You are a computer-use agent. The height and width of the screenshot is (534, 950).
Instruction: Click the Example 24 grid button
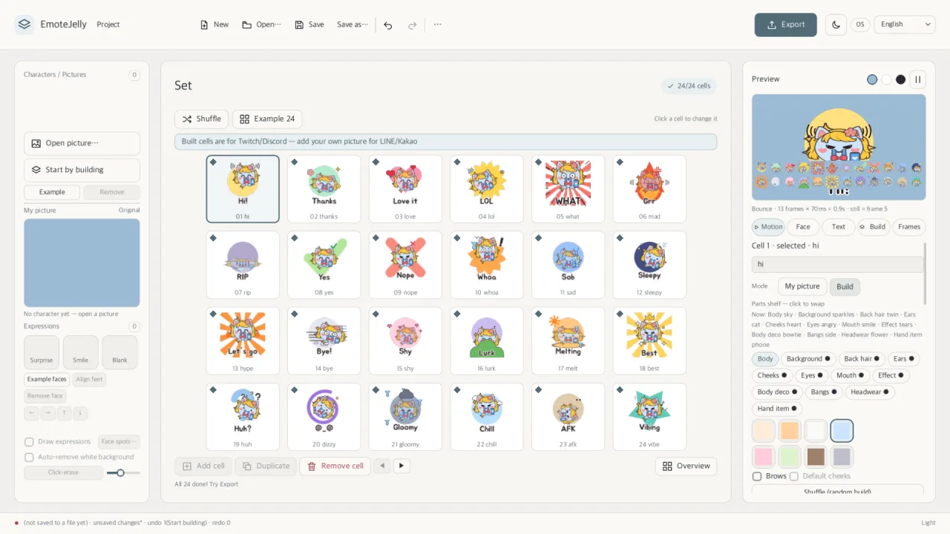(x=267, y=119)
